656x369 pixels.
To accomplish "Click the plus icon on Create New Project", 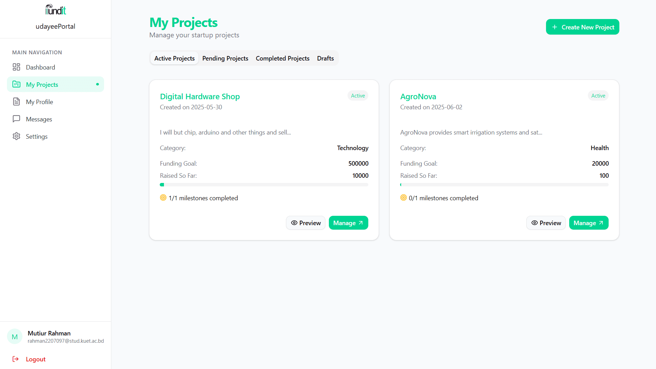I will 555,27.
